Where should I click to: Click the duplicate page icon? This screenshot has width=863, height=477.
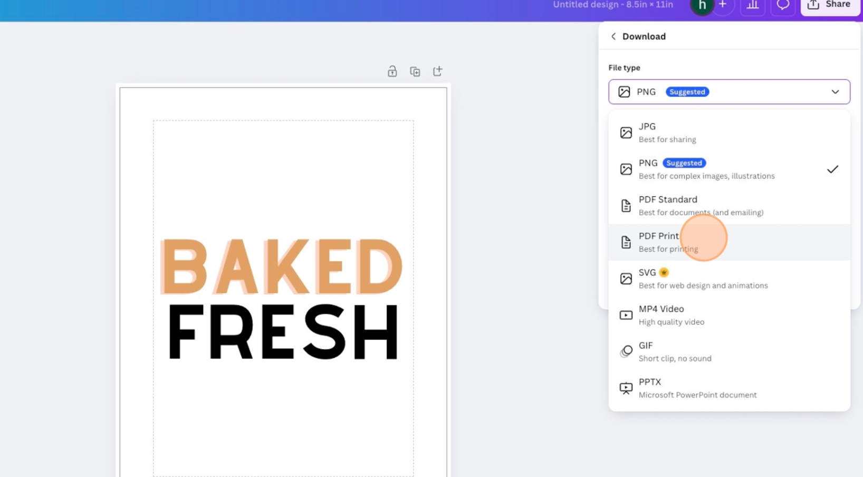(x=415, y=72)
